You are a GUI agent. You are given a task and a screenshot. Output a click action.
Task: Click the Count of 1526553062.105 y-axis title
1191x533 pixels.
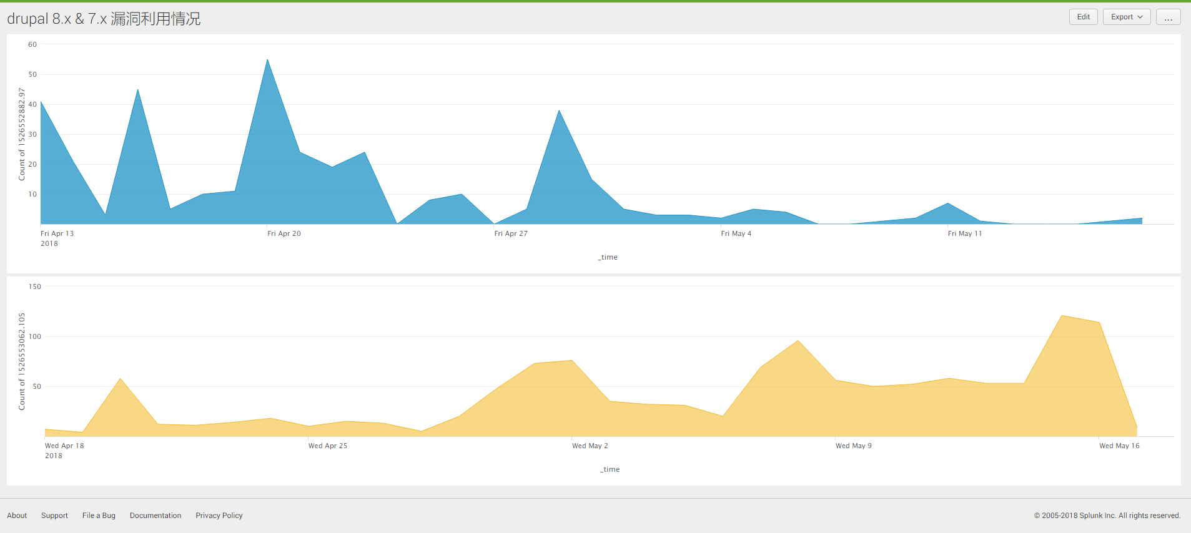point(22,361)
